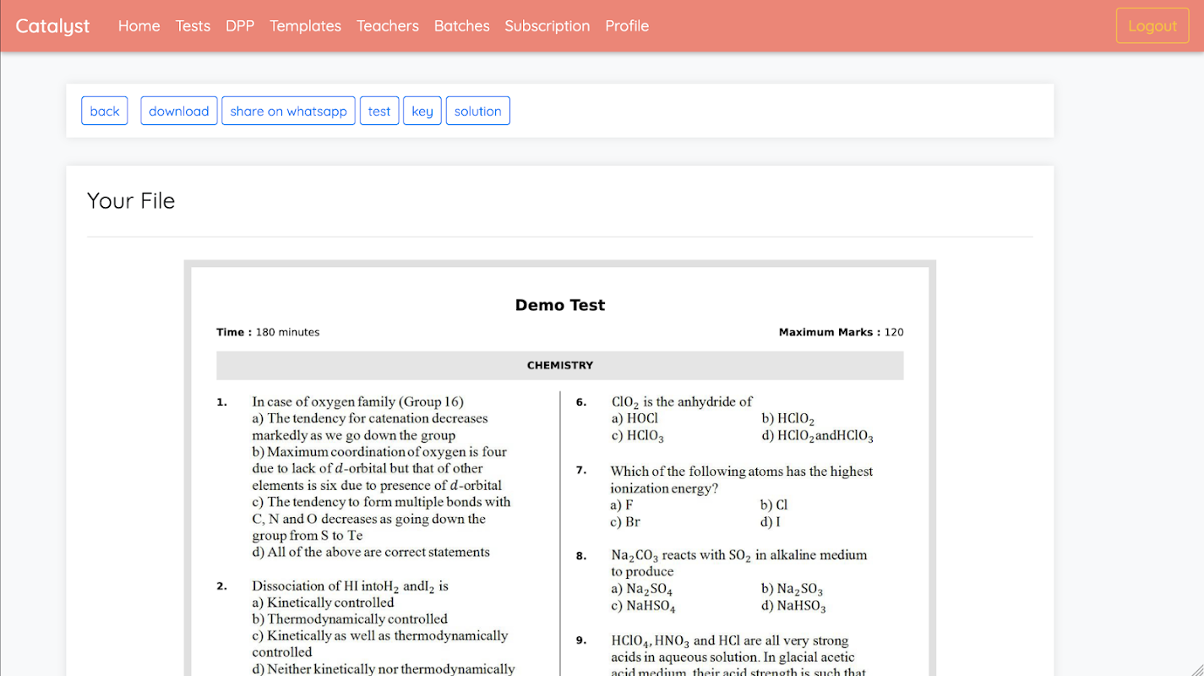Click option a) F
The height and width of the screenshot is (676, 1204).
click(x=622, y=505)
